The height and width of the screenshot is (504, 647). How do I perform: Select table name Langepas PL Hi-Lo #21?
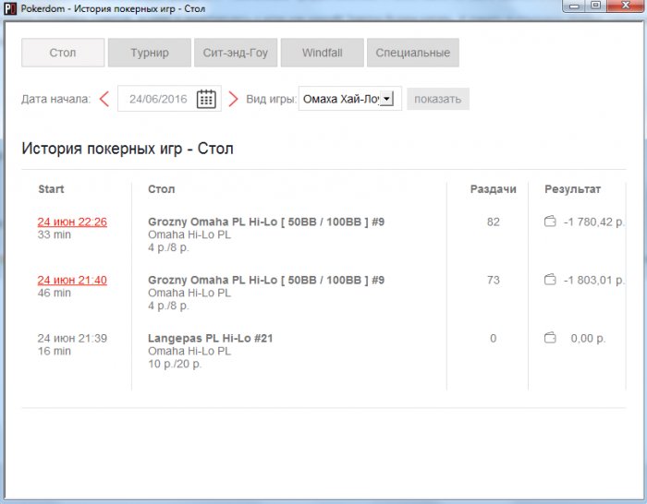coord(211,339)
